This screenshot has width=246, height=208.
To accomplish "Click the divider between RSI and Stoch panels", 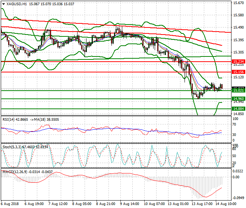I will (x=116, y=143).
